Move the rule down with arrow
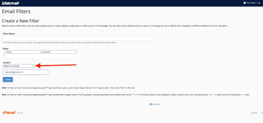The width and height of the screenshot is (263, 123). [x=4, y=56]
